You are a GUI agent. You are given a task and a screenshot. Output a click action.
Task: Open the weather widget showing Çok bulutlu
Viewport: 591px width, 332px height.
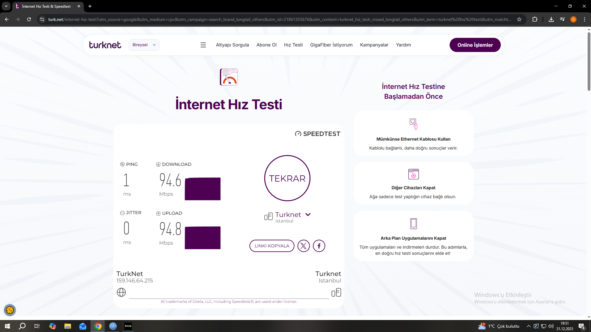[499, 326]
